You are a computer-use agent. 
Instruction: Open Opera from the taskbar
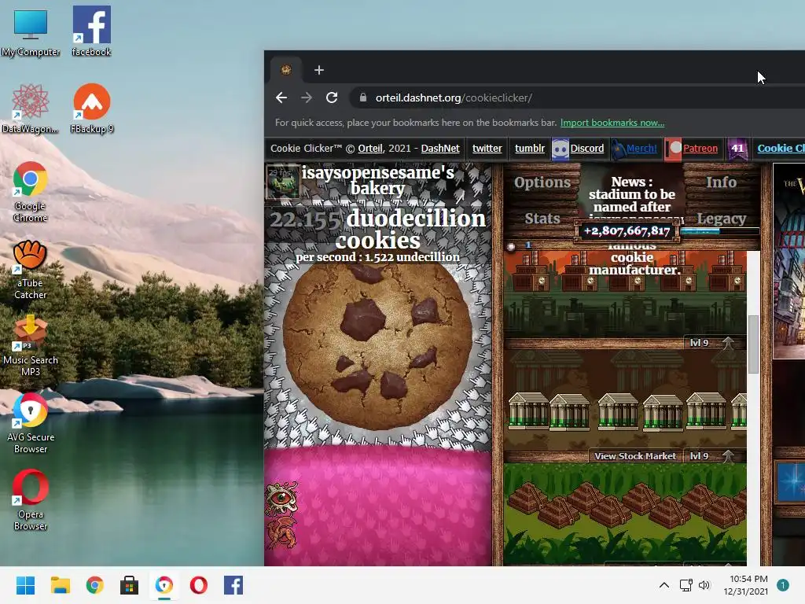pos(199,585)
